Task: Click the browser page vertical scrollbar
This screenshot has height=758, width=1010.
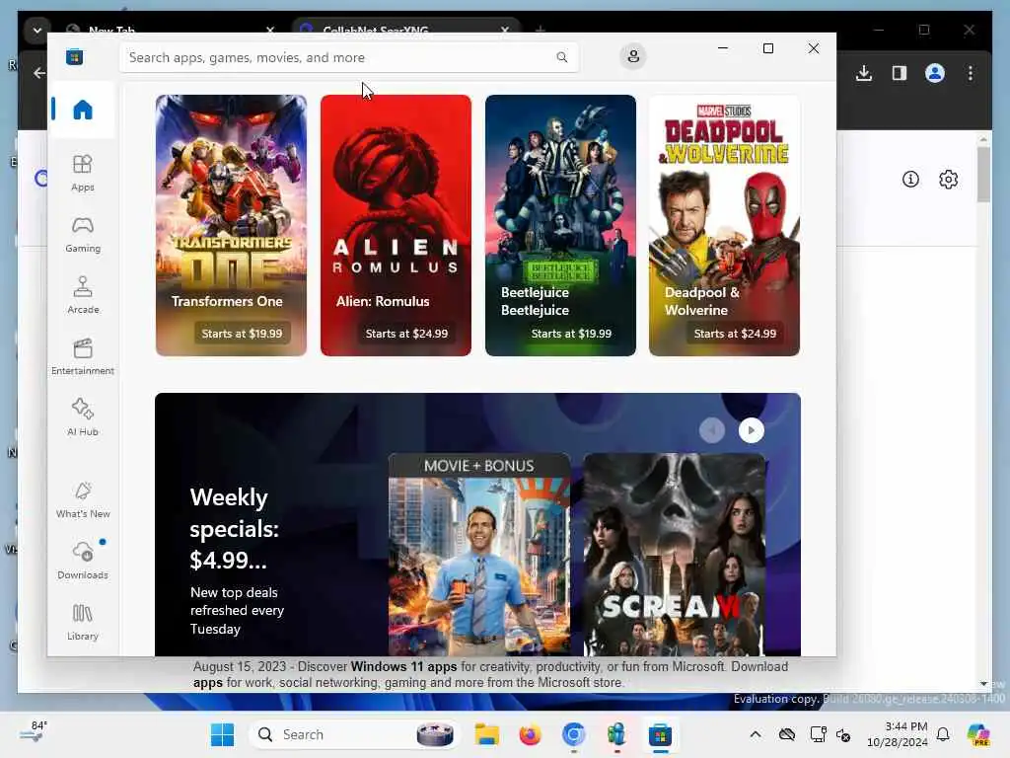Action: point(983,174)
